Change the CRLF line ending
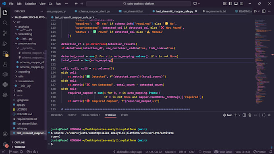Screen dimensions: 274x154 coord(192,152)
